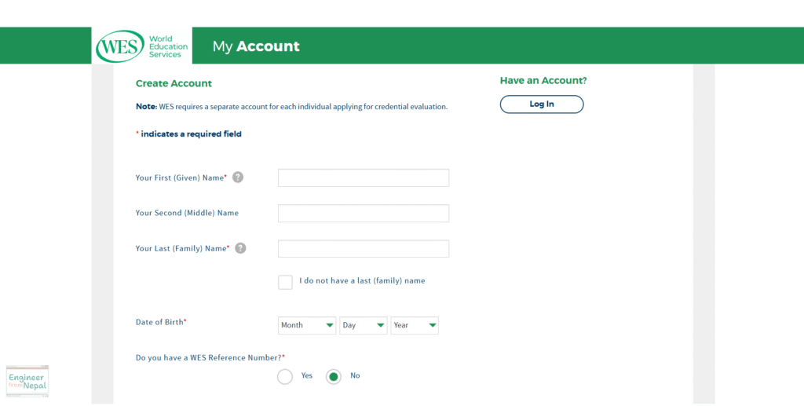
Task: Select No for WES Reference Number
Action: coord(333,377)
